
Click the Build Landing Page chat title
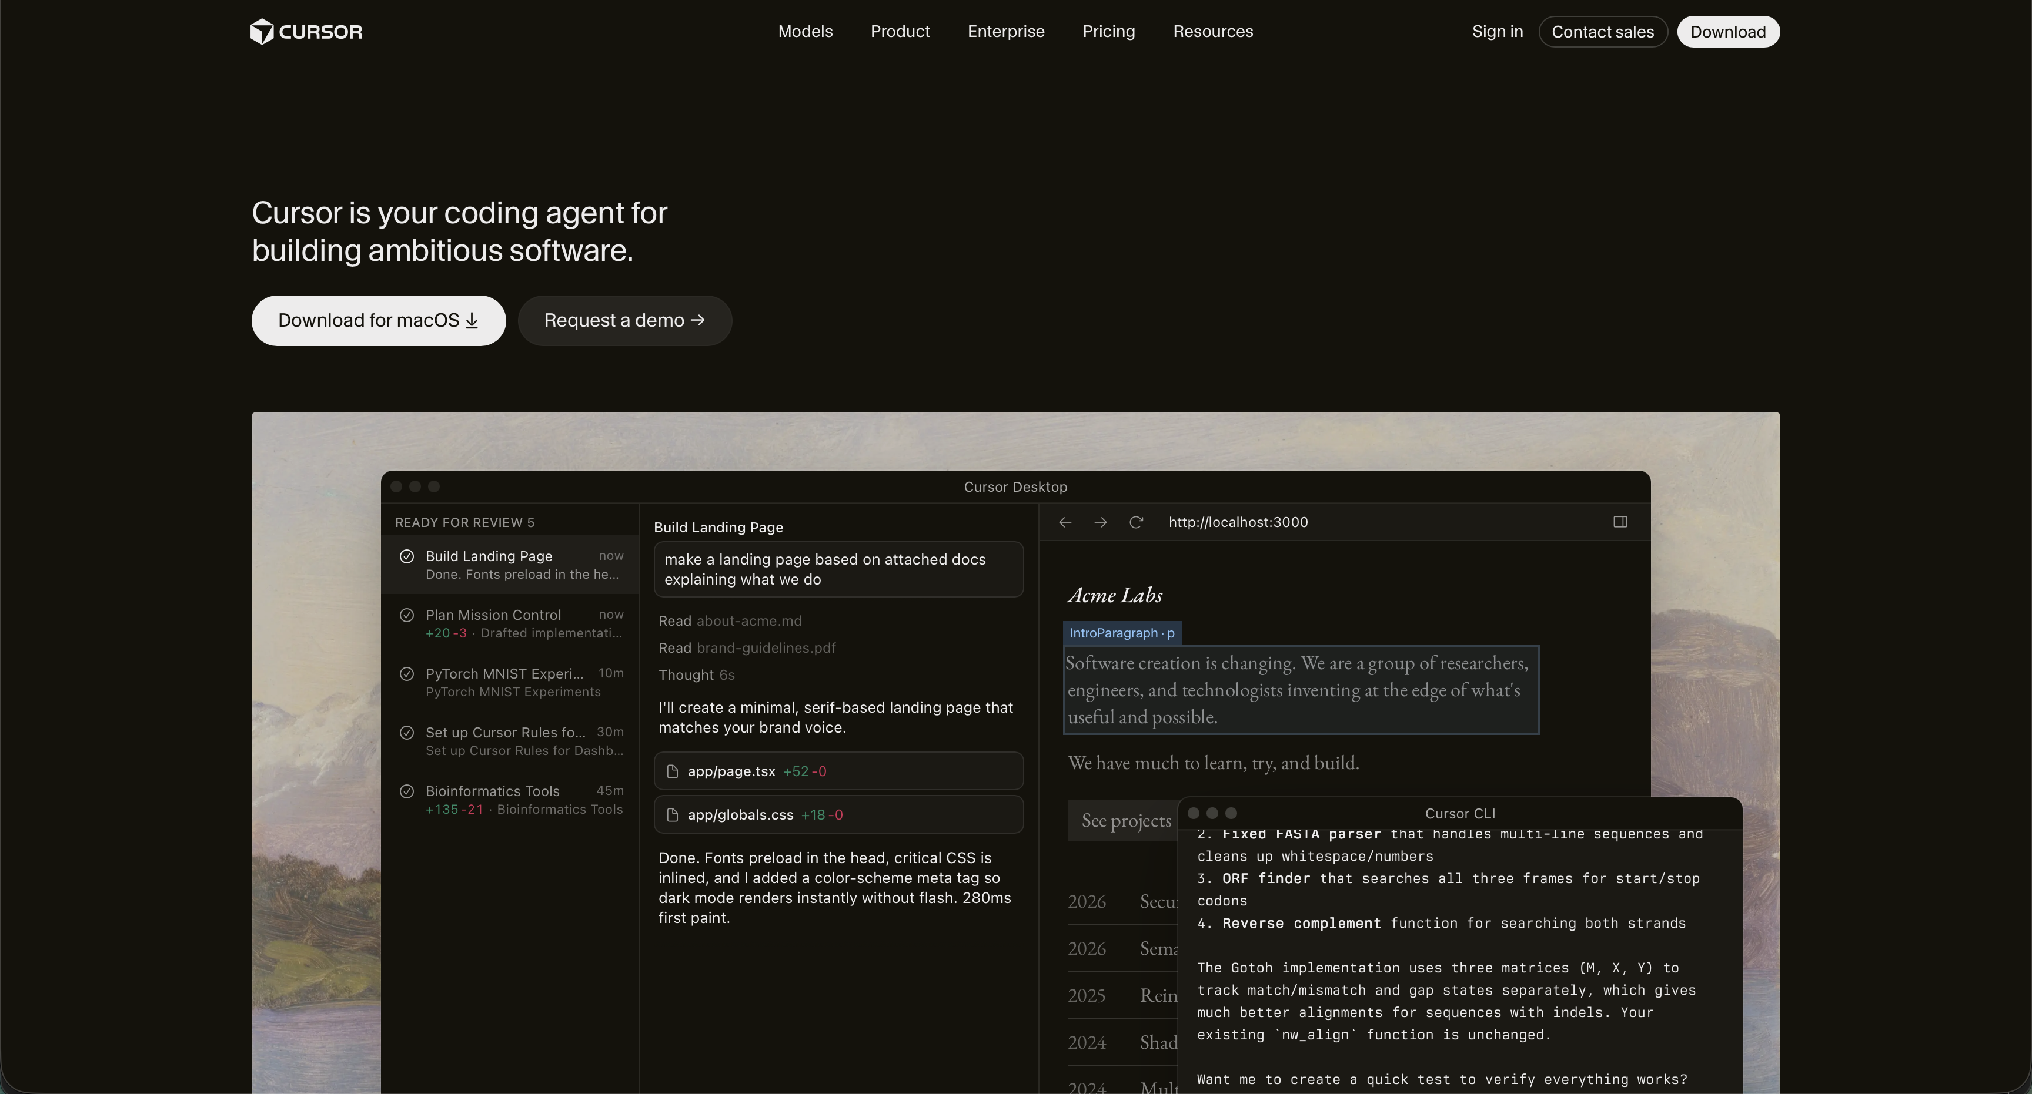[x=718, y=527]
